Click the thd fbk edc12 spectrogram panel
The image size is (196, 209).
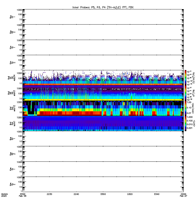point(103,108)
